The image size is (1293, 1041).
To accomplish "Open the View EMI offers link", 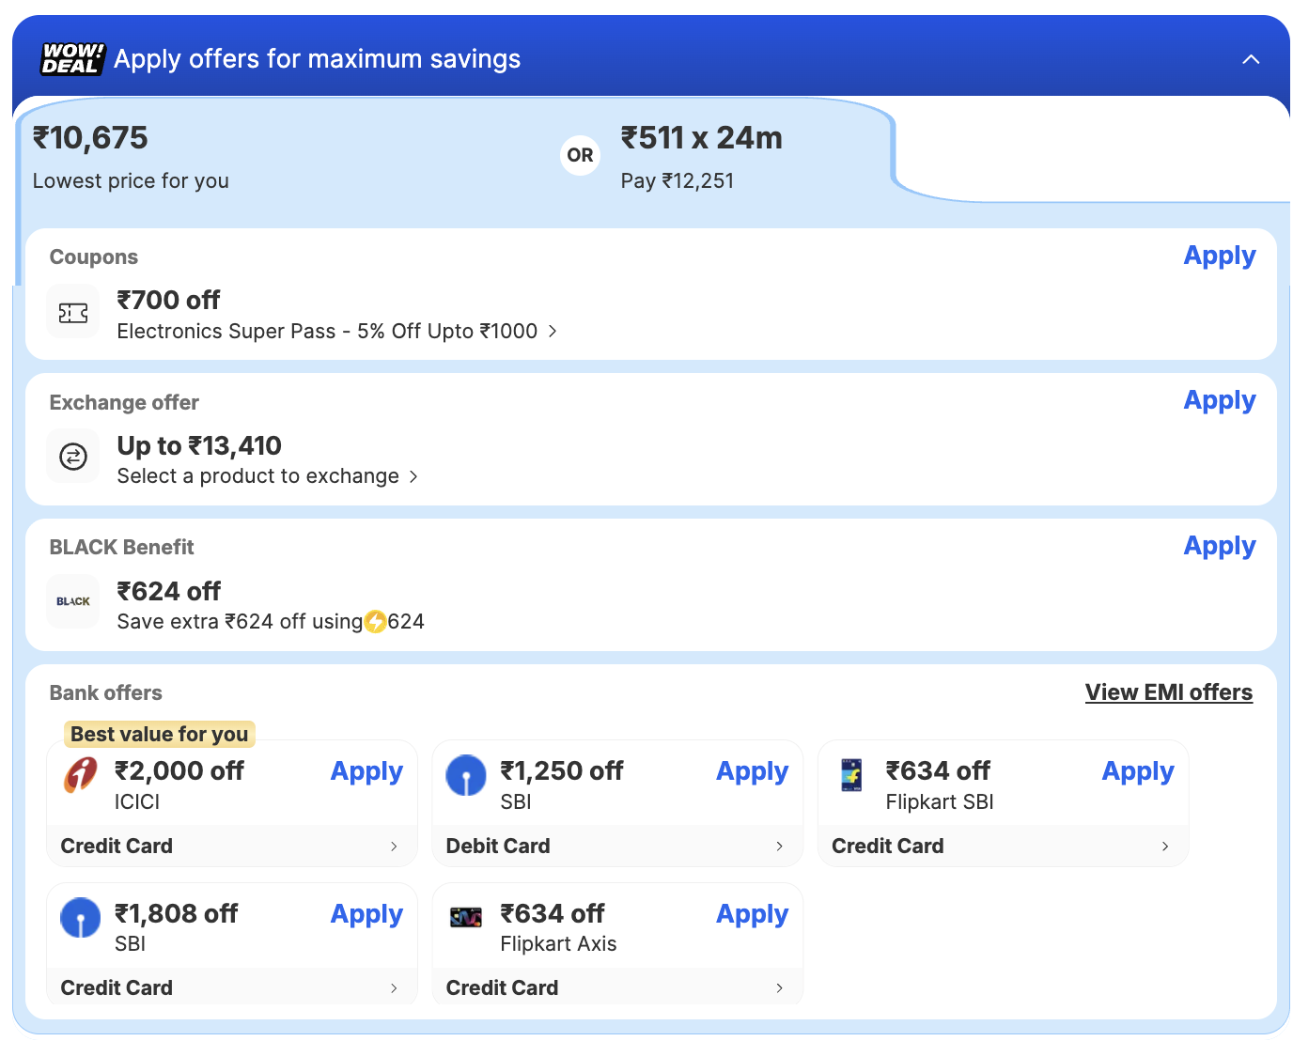I will pos(1168,692).
